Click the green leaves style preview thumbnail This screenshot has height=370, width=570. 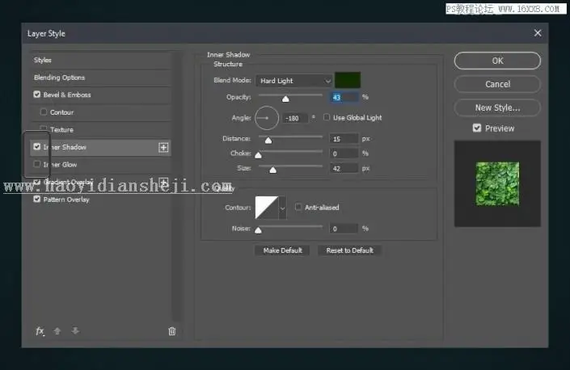tap(497, 183)
